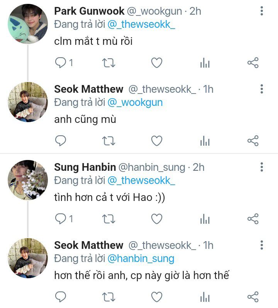Open @_wookgun mention link in Matthew's reply

coord(135,102)
